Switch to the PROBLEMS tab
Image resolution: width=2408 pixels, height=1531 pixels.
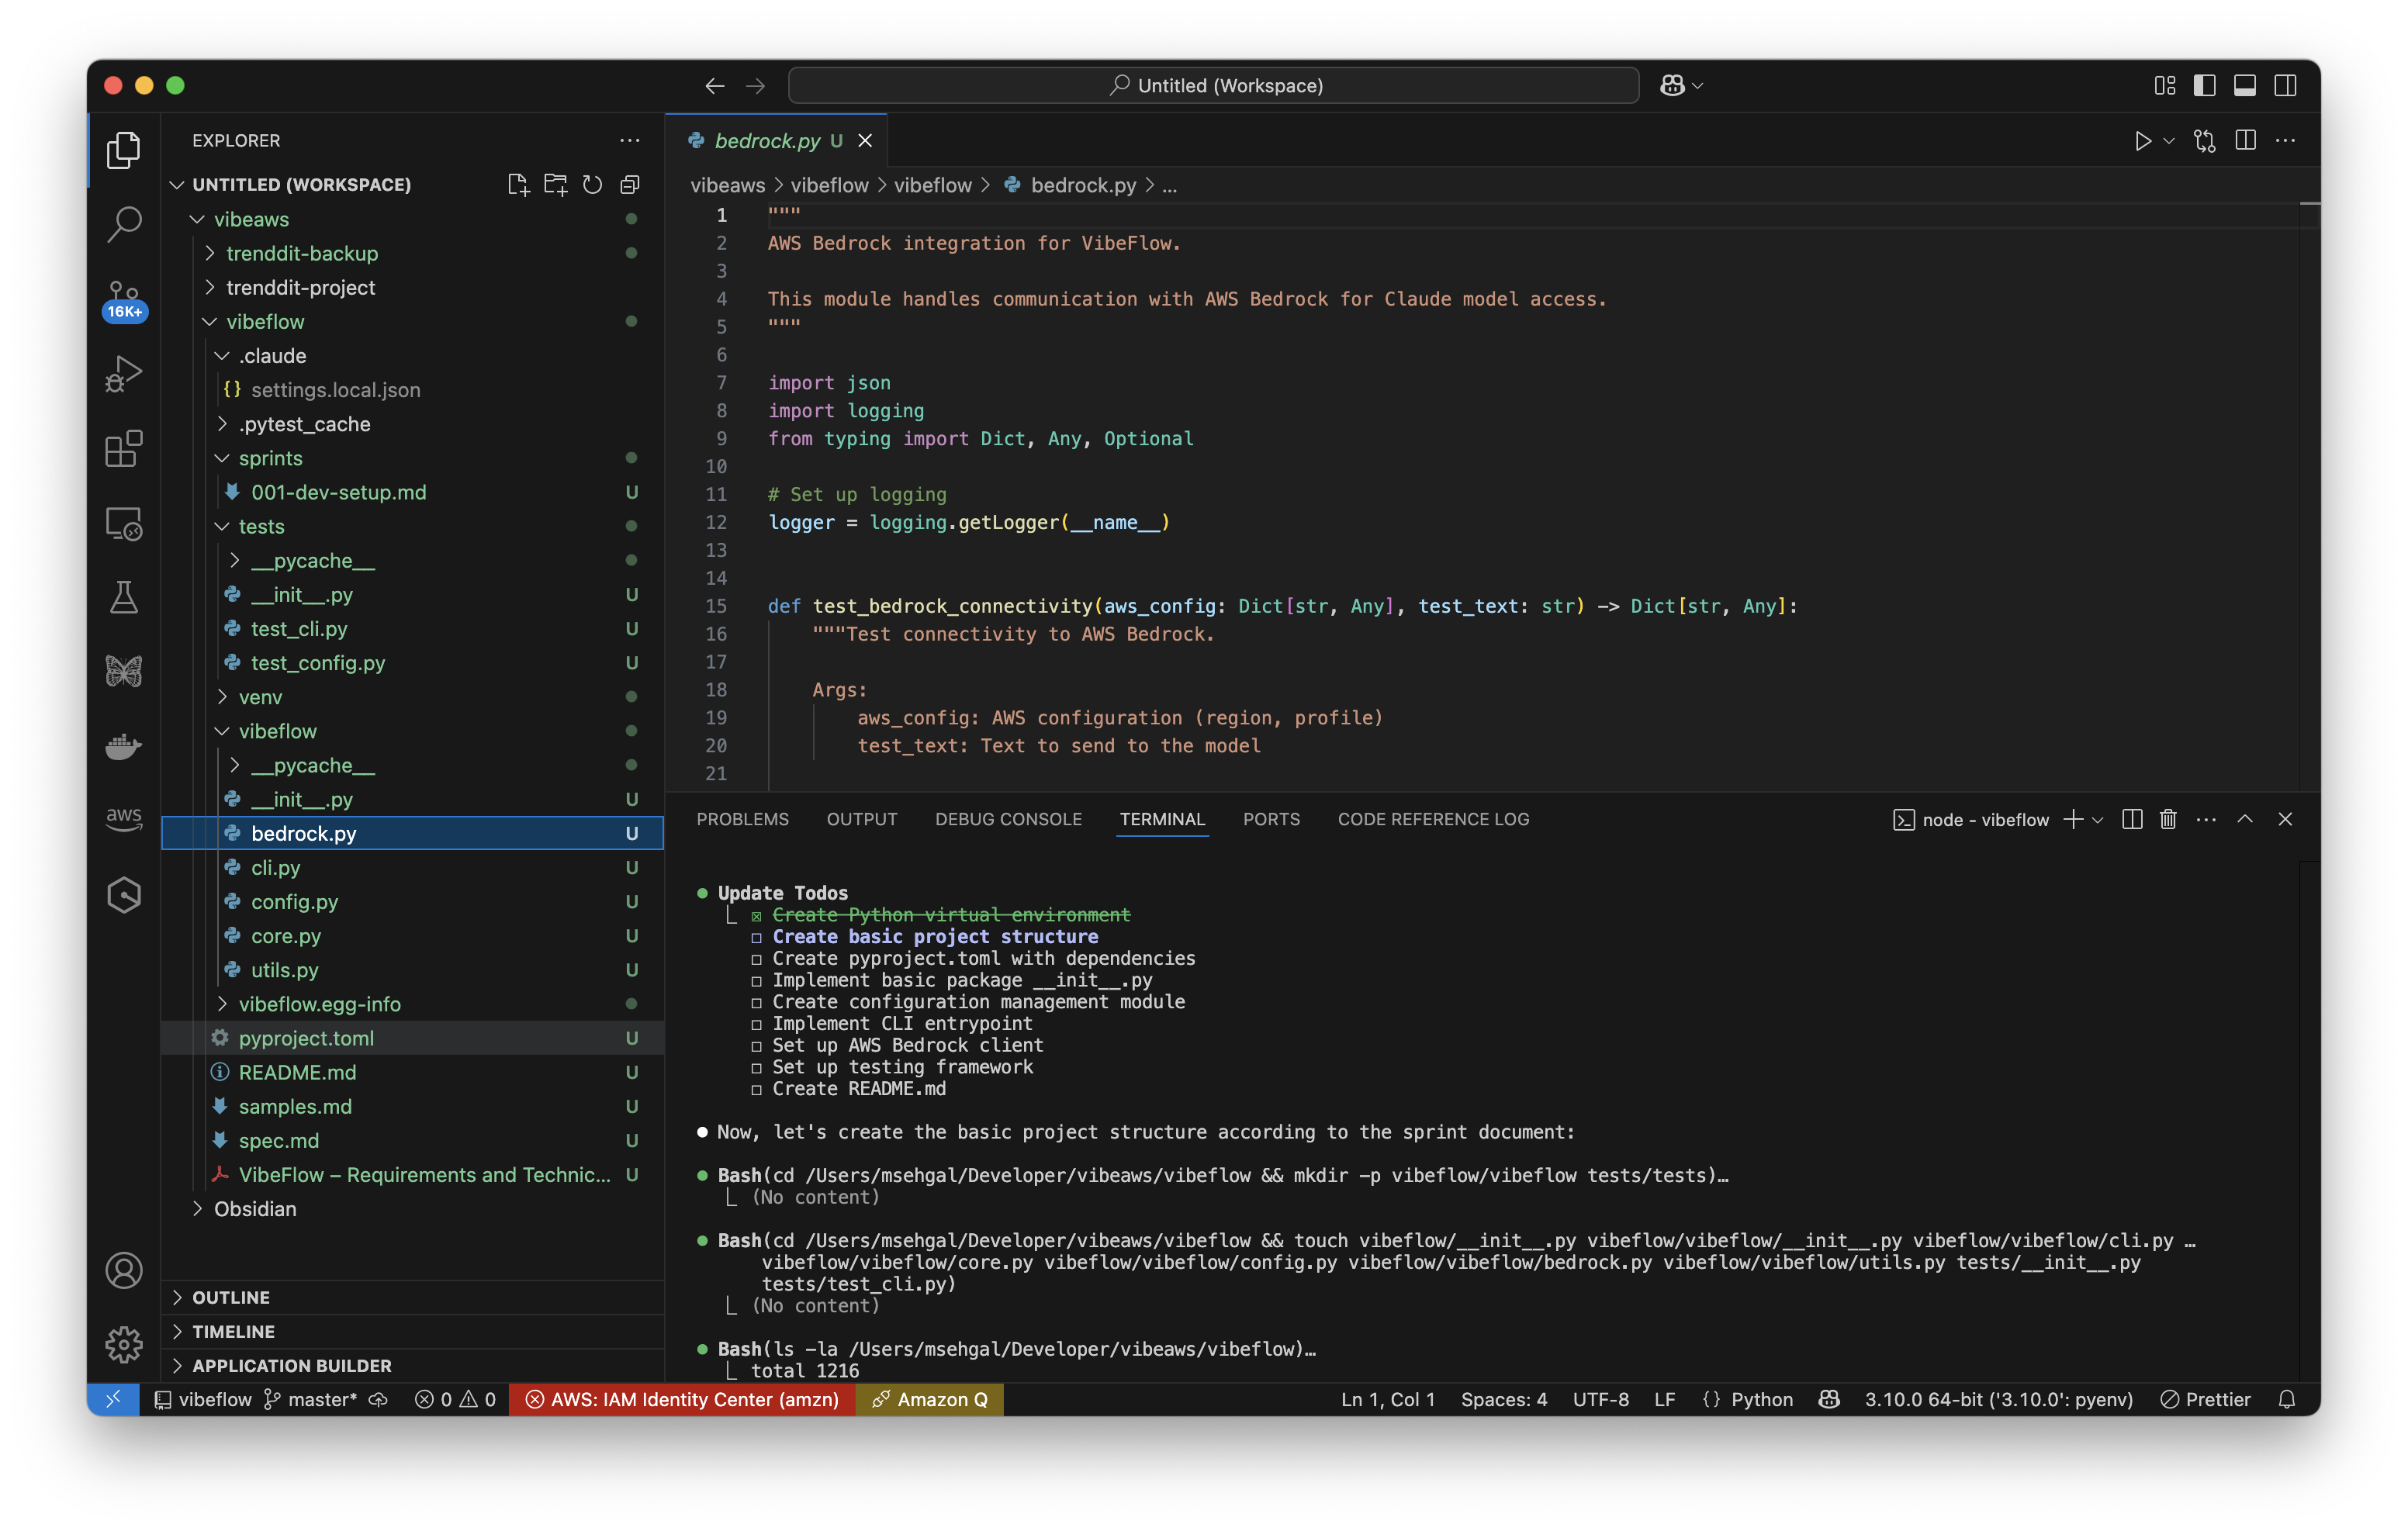pos(742,819)
